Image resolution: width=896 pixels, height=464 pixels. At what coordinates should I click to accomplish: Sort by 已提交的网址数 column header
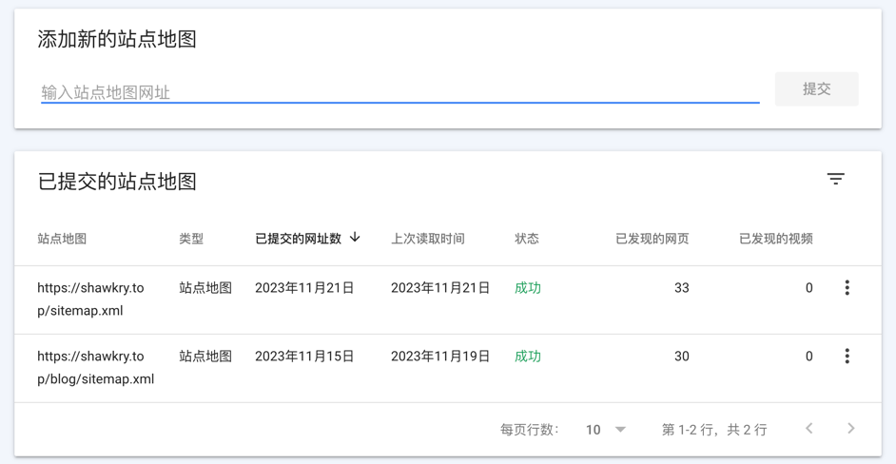pyautogui.click(x=298, y=239)
